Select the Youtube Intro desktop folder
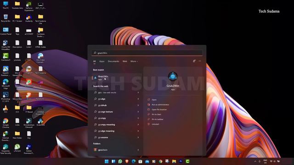Viewport: 294px width, 165px height. coord(17,5)
